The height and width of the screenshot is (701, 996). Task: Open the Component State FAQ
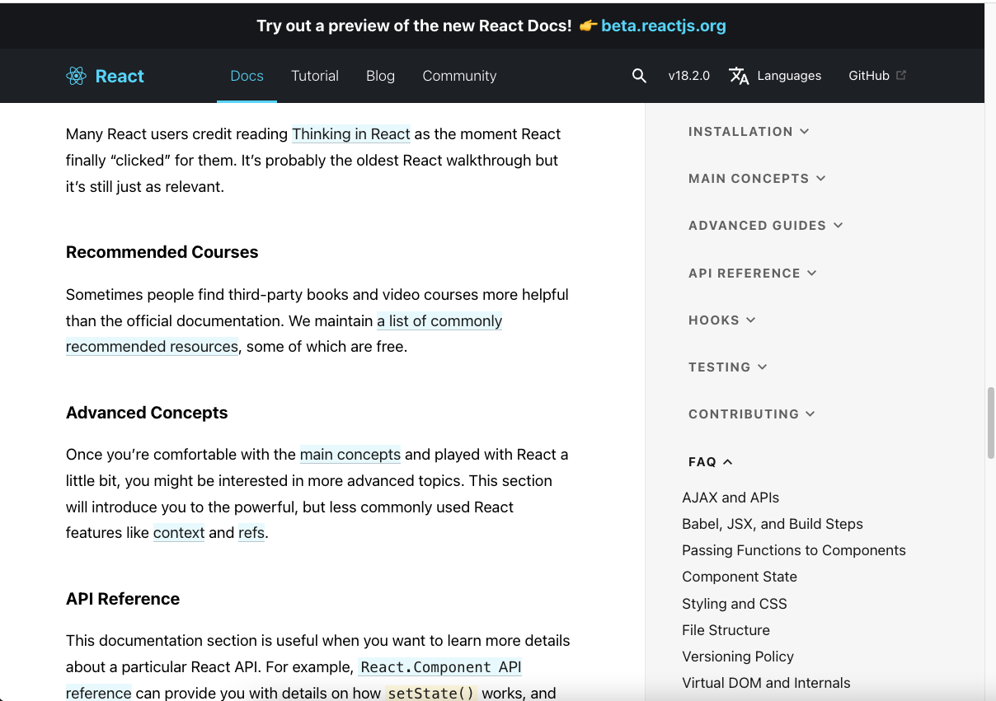740,577
